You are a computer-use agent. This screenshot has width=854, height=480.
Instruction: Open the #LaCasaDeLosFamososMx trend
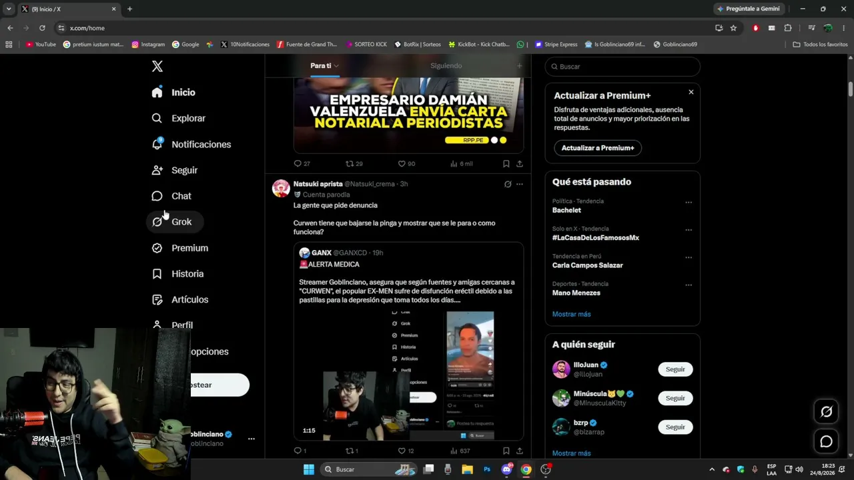tap(596, 238)
